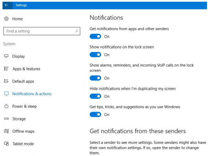Image resolution: width=208 pixels, height=156 pixels.
Task: Click the Find a setting search box
Action: click(x=38, y=31)
